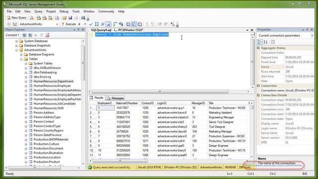Select the dbo.ErrorLog table
The image size is (318, 179).
[42, 77]
